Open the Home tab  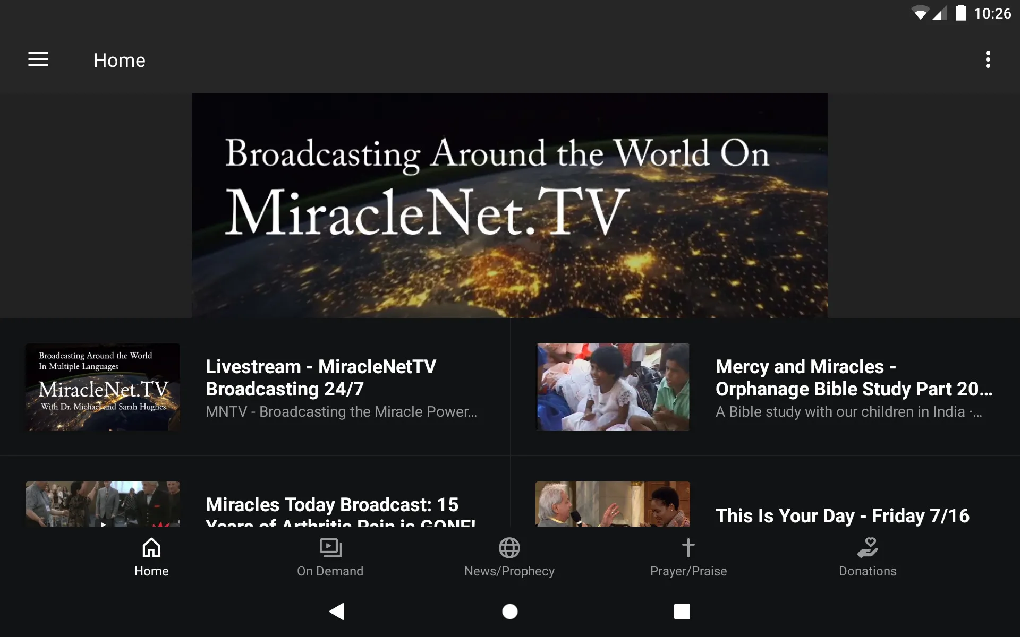[x=151, y=556]
